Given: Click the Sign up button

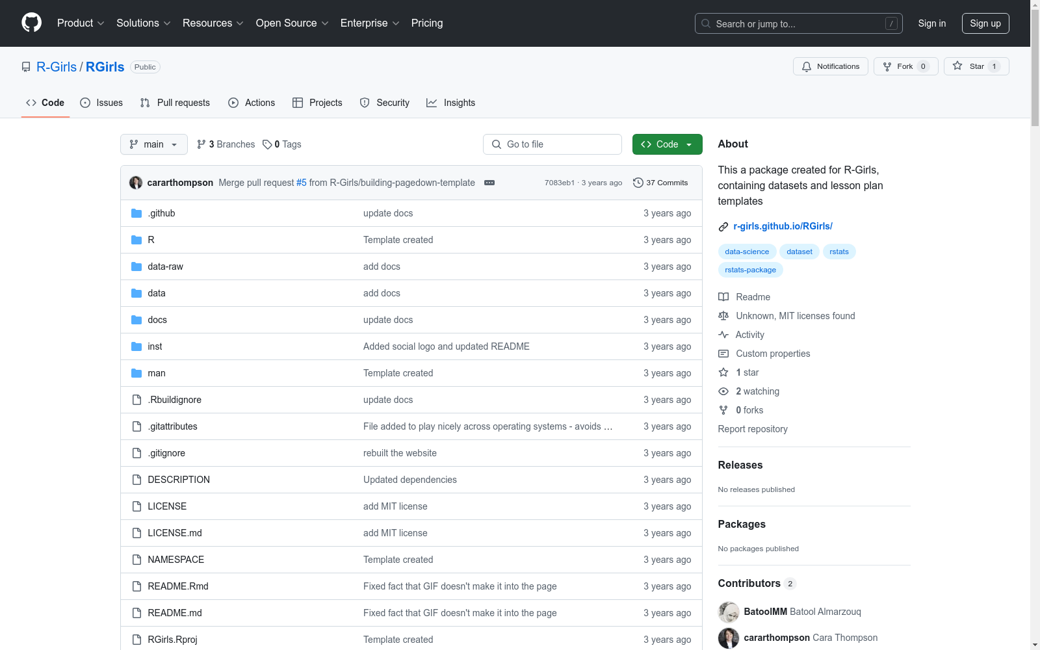Looking at the screenshot, I should pos(985,23).
